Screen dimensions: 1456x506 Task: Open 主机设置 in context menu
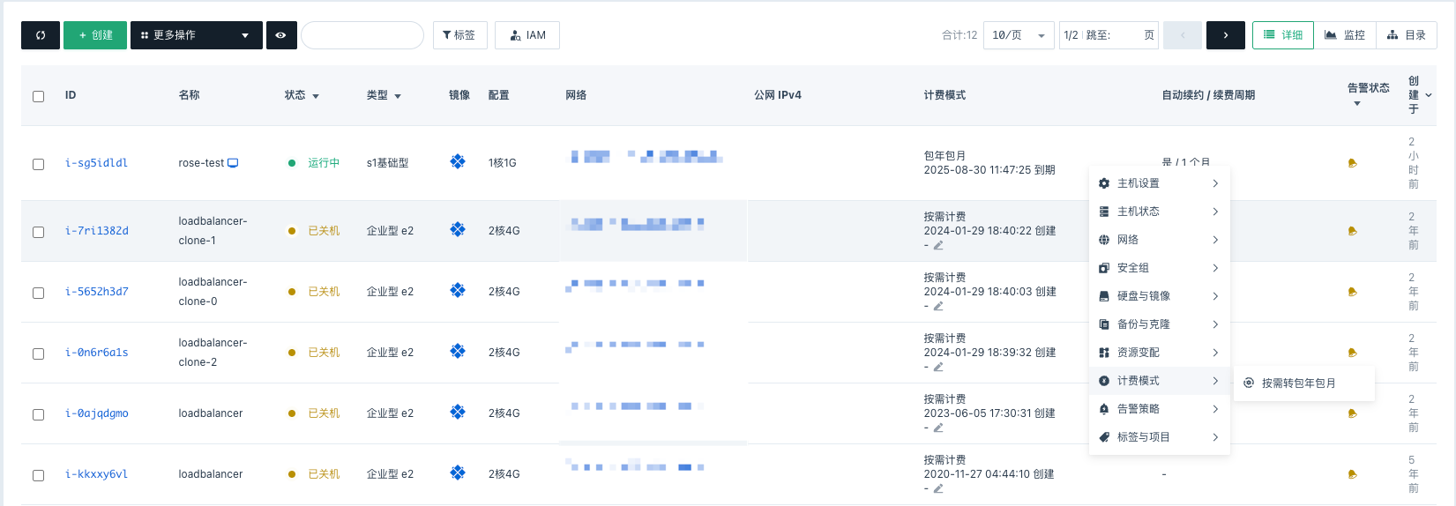pos(1159,183)
